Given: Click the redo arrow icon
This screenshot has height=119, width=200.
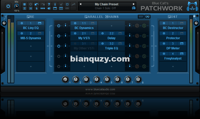Looking at the screenshot, I should pyautogui.click(x=43, y=4).
